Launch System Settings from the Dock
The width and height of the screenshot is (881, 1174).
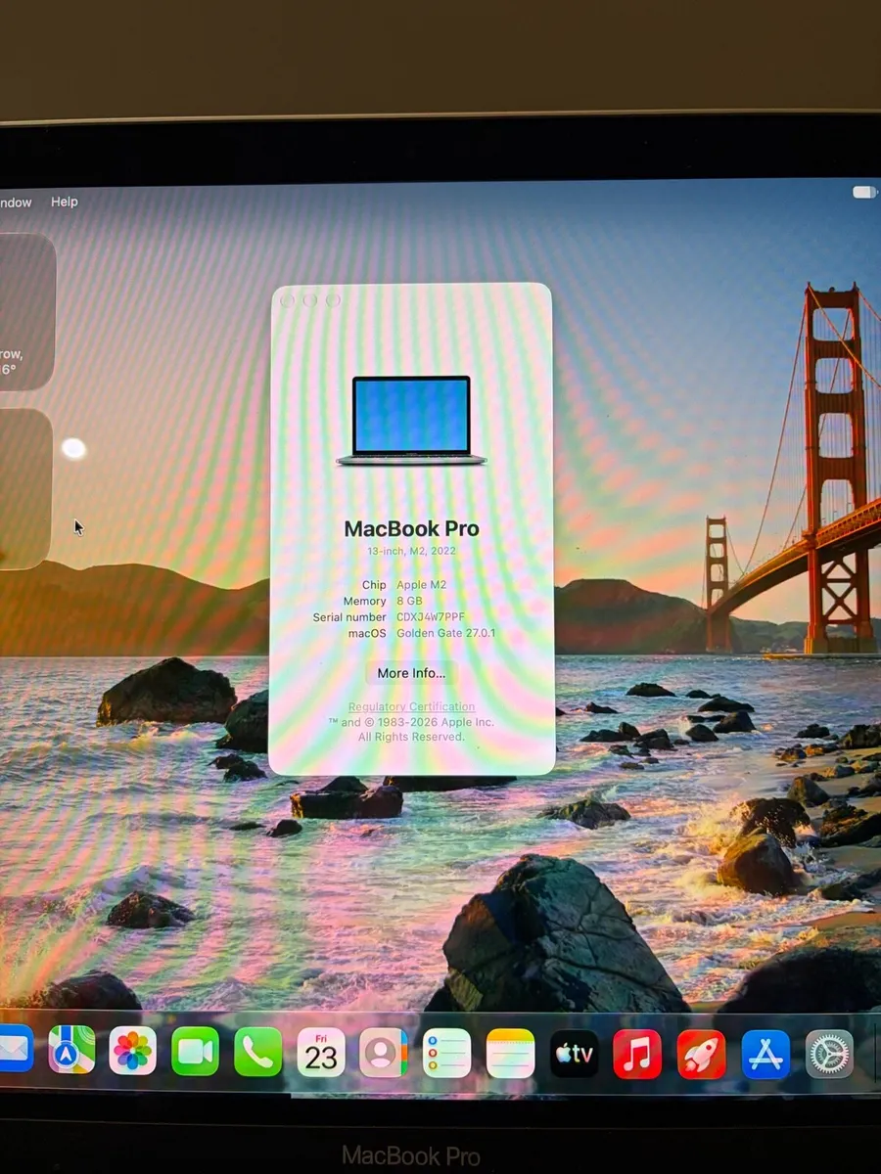[829, 1055]
